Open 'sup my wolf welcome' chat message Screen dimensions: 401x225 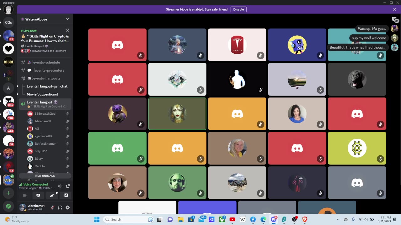point(369,38)
